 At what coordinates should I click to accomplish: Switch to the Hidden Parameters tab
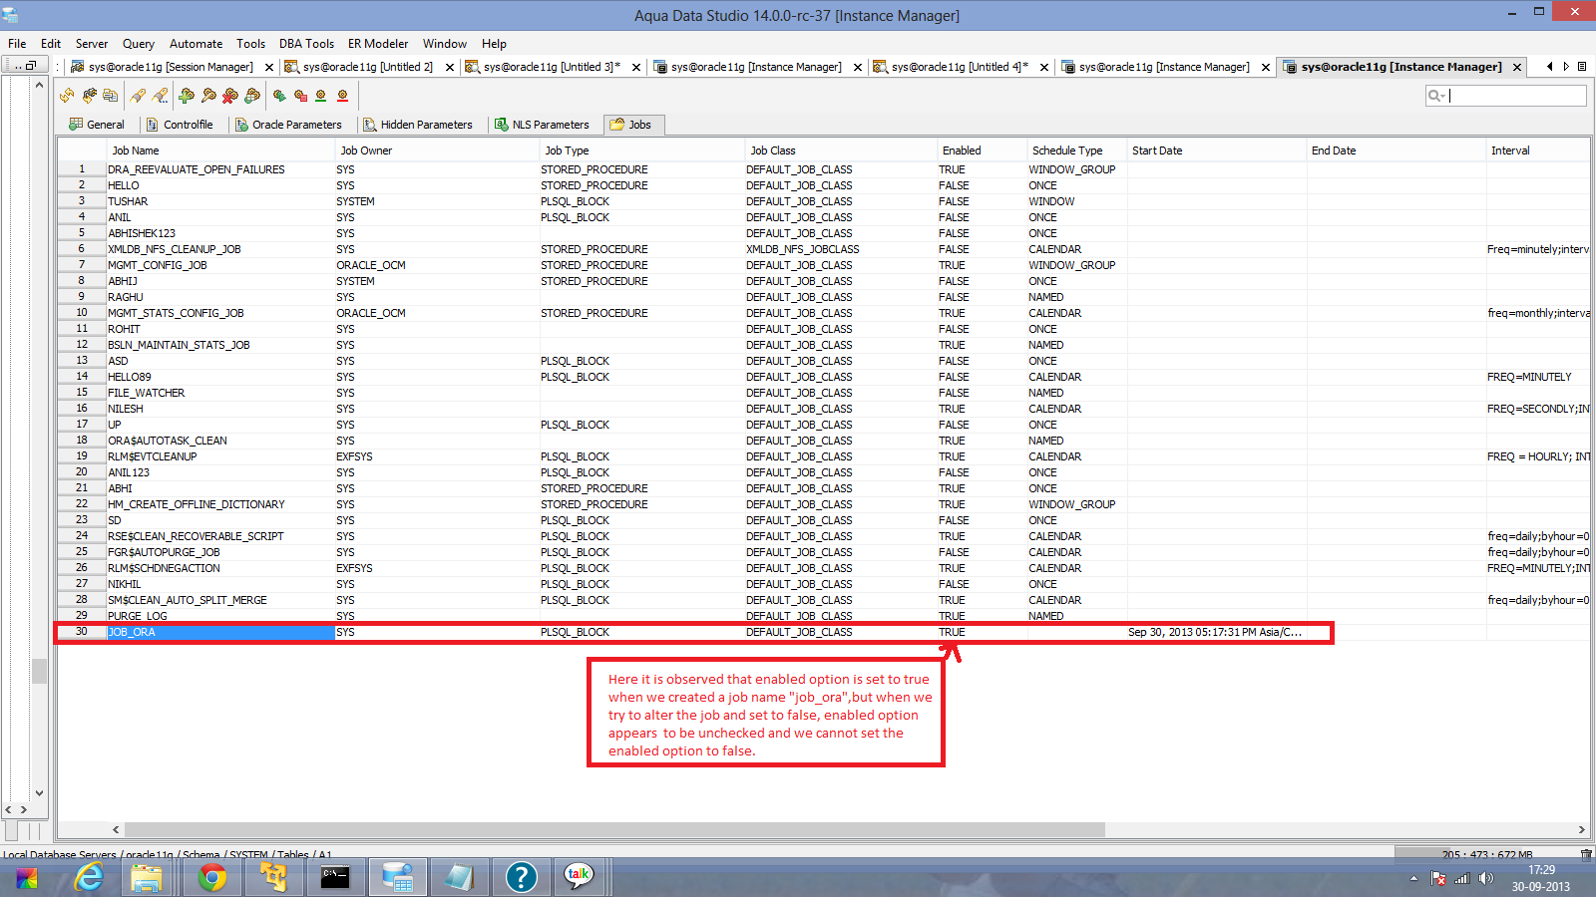tap(418, 125)
